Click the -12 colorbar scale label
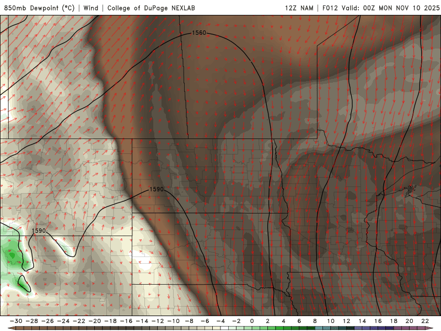Screen dimensions: 441x331 click(x=158, y=321)
